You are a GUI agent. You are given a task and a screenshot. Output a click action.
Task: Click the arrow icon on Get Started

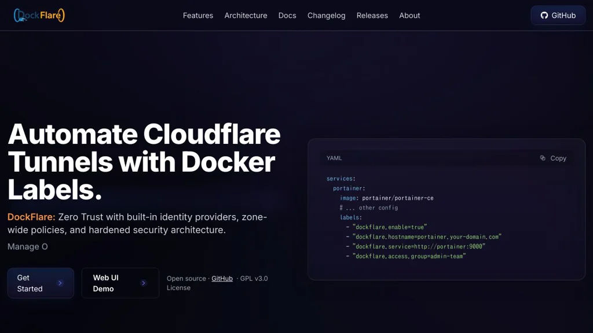(x=60, y=283)
